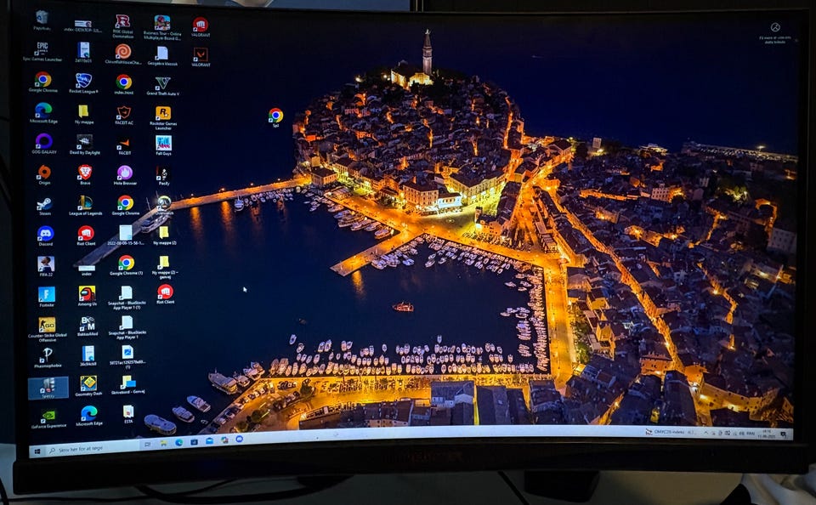Open the Brave browser shortcut
816x505 pixels.
pyautogui.click(x=85, y=174)
